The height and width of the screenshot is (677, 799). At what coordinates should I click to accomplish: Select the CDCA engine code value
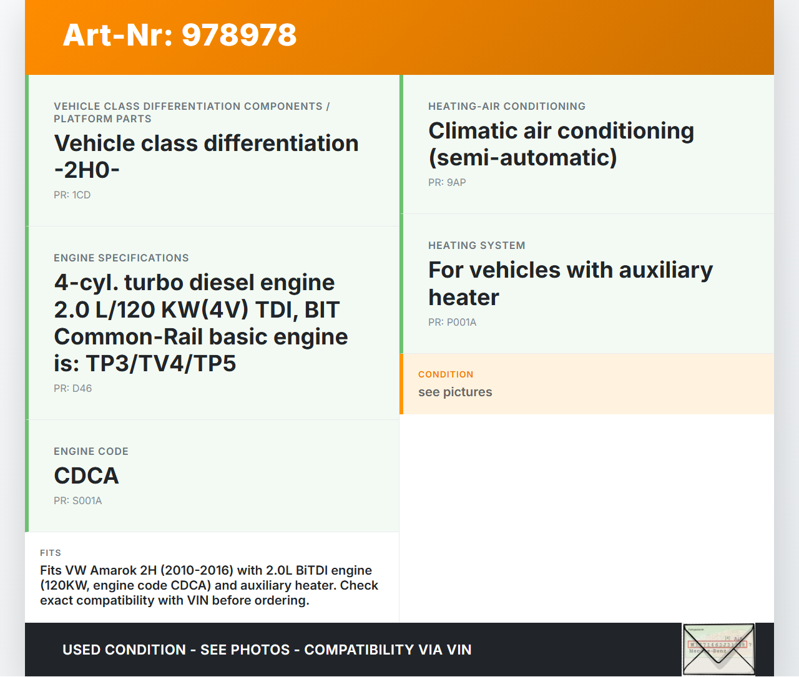pyautogui.click(x=86, y=475)
